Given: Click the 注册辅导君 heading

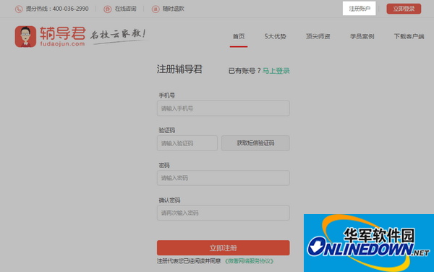Looking at the screenshot, I should point(179,69).
